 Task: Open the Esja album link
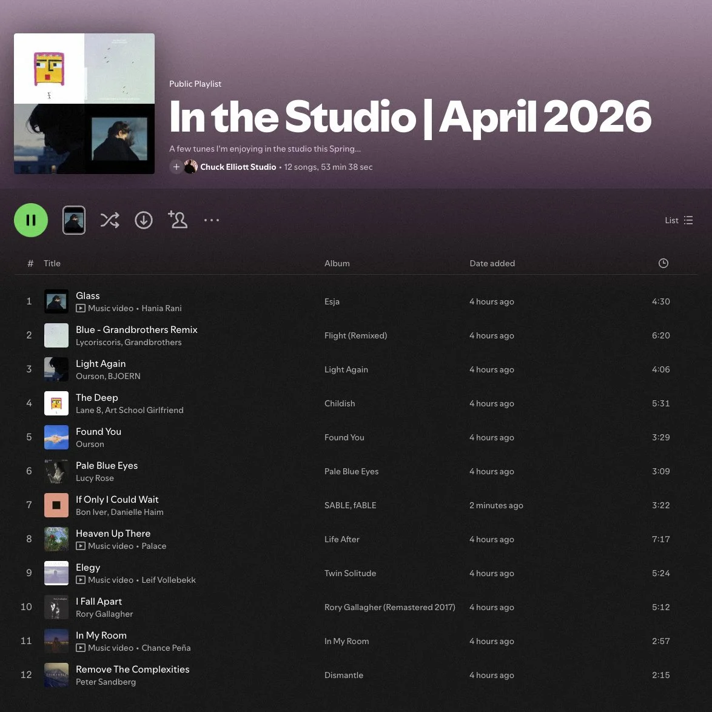point(332,301)
